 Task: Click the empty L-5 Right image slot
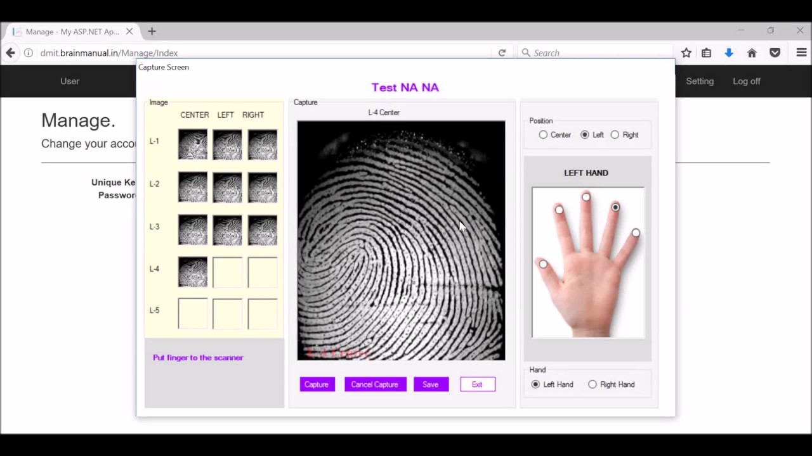263,313
